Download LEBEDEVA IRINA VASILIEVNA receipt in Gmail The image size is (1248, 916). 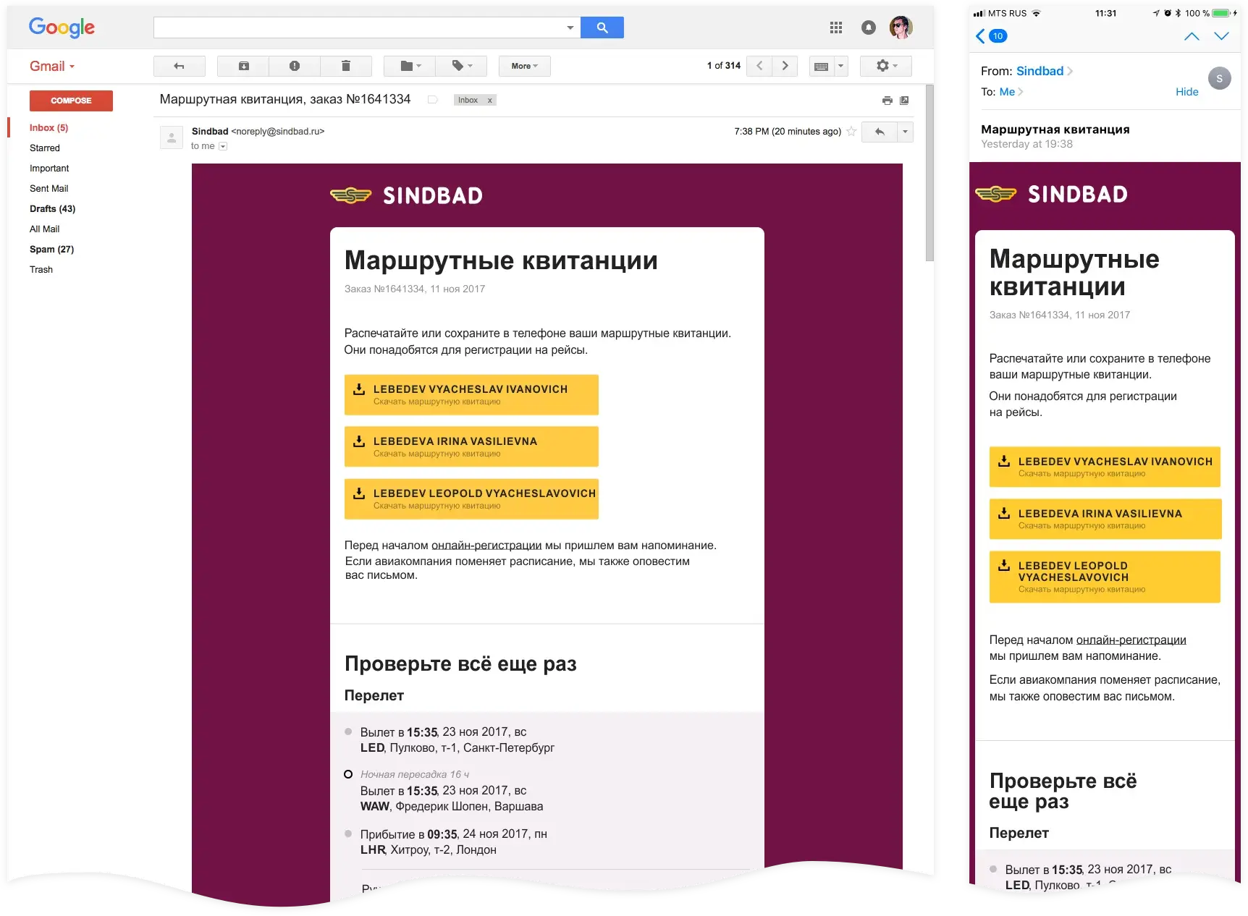coord(471,446)
